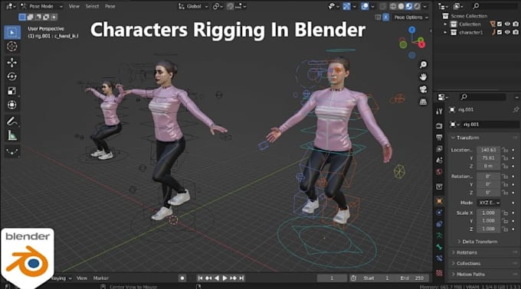Open the Render properties tab
The height and width of the screenshot is (289, 521).
pos(439,126)
